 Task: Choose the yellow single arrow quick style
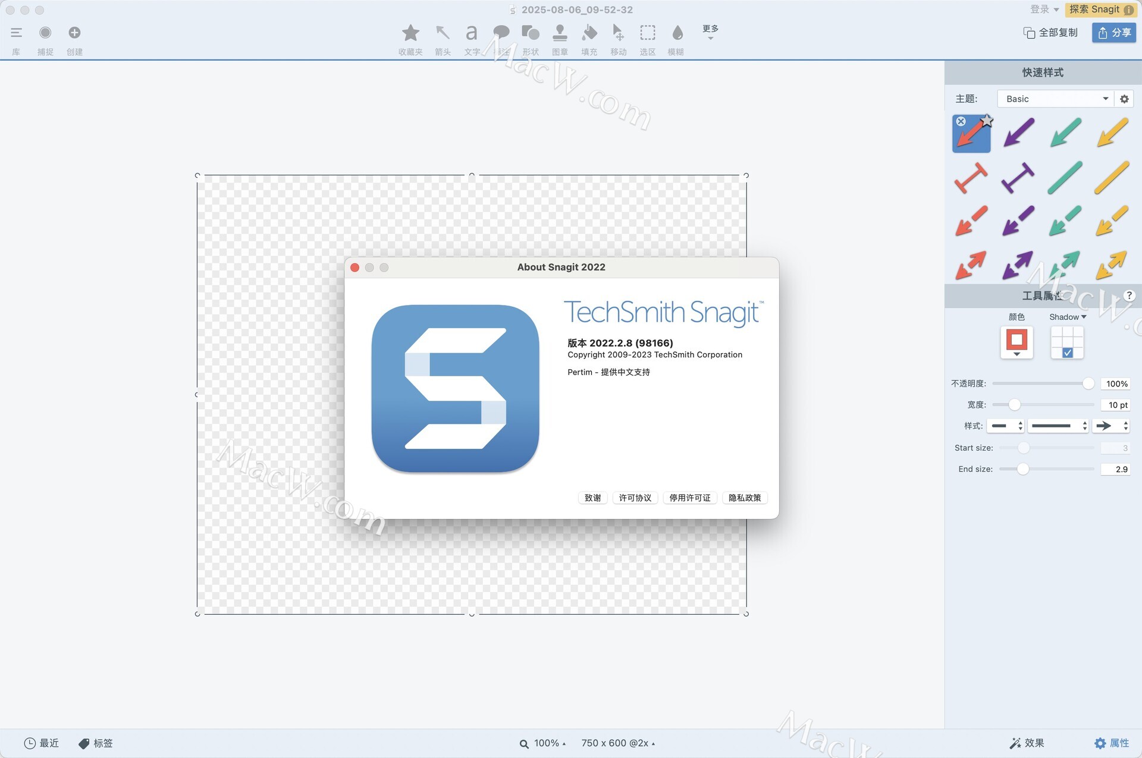1112,133
